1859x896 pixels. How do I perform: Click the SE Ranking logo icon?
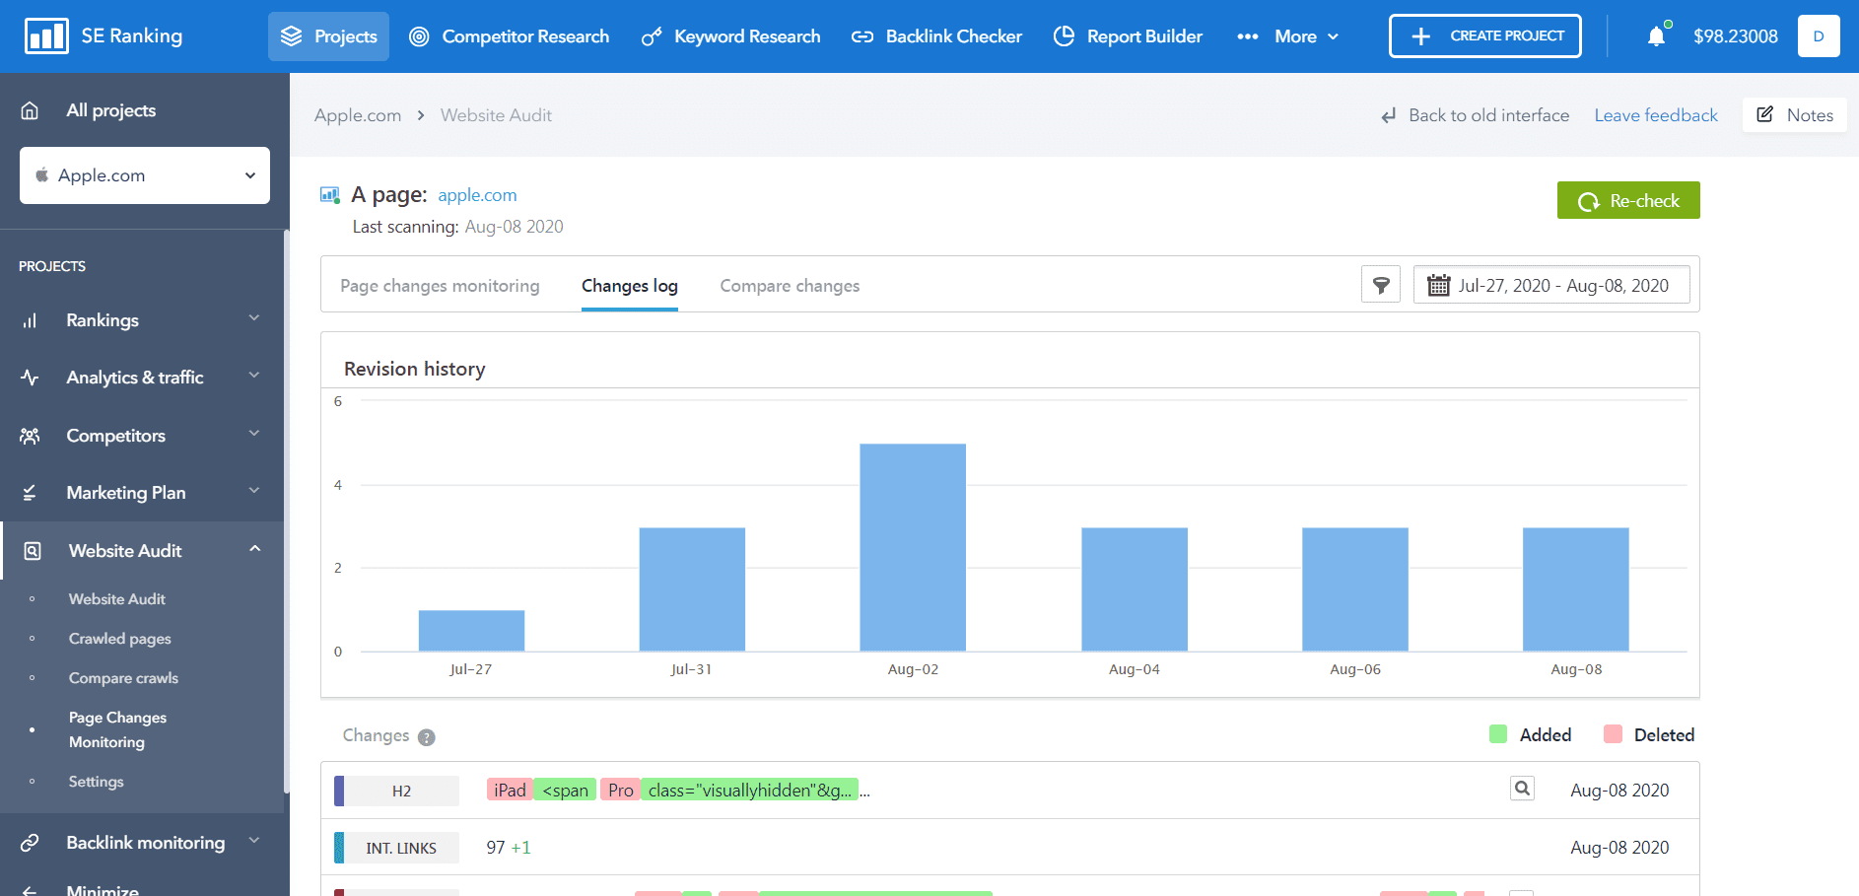pos(46,36)
